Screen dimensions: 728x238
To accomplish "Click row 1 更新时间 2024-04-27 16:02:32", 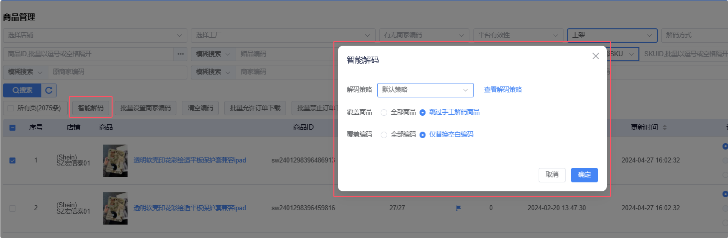I will pyautogui.click(x=651, y=160).
